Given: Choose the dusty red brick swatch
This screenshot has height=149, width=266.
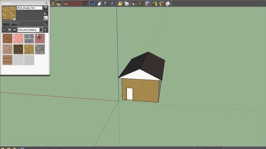Looking at the screenshot, I should click(x=40, y=38).
